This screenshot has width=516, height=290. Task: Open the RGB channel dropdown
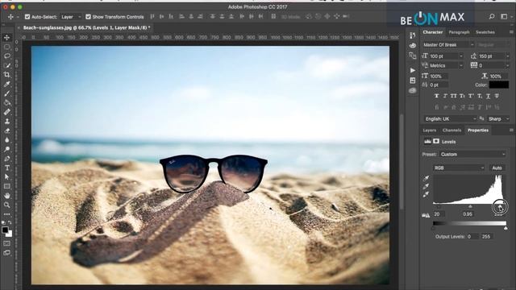[459, 168]
